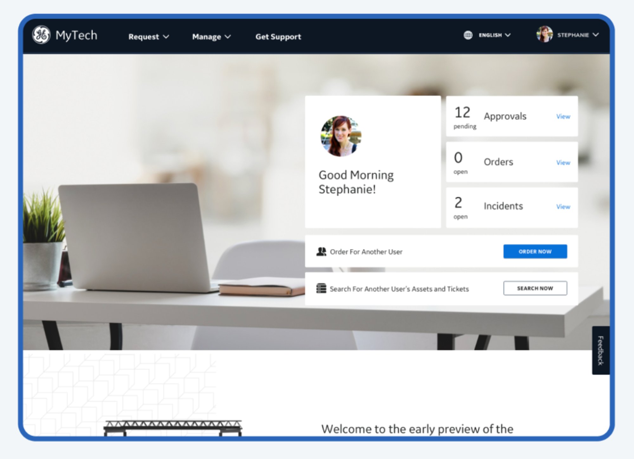Click the Order Now button
Image resolution: width=634 pixels, height=459 pixels.
535,252
